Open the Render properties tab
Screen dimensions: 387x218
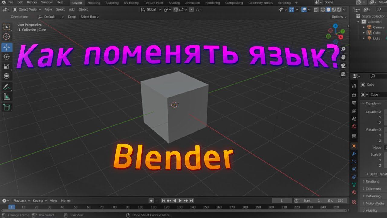click(x=354, y=95)
